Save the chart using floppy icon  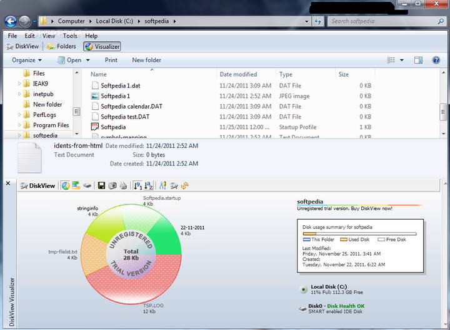click(x=101, y=185)
